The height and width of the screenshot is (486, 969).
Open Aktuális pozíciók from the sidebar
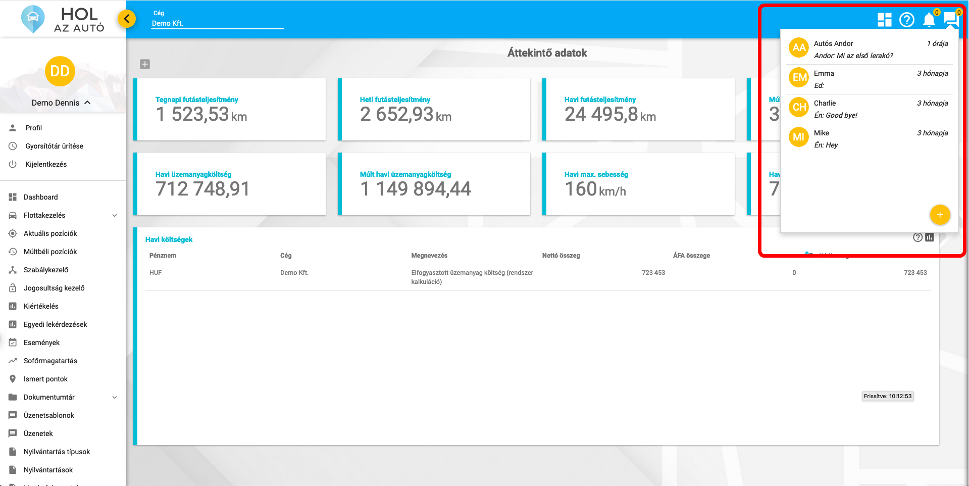(50, 233)
